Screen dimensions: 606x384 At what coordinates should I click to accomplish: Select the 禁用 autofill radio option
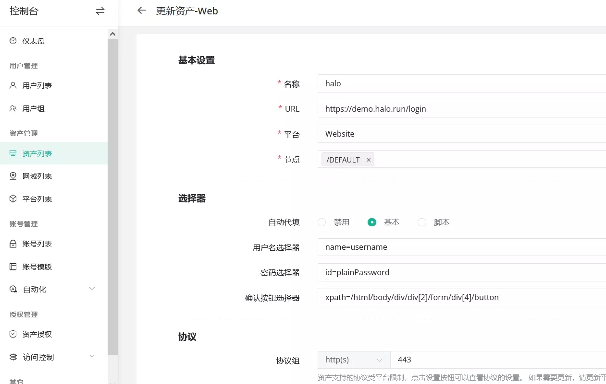coord(322,222)
